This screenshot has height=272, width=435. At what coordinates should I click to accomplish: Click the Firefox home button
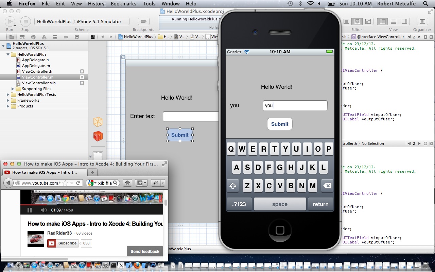point(127,183)
